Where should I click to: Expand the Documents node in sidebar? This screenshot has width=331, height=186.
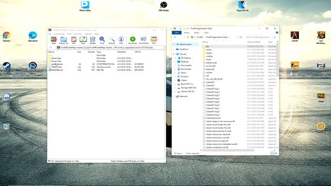(x=175, y=66)
